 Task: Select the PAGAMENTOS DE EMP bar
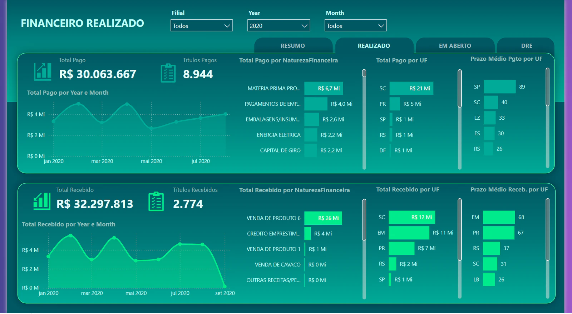tap(316, 104)
